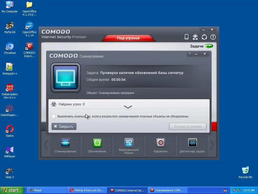
Task: Select the MyPal 68 desktop icon
Action: [x=10, y=28]
